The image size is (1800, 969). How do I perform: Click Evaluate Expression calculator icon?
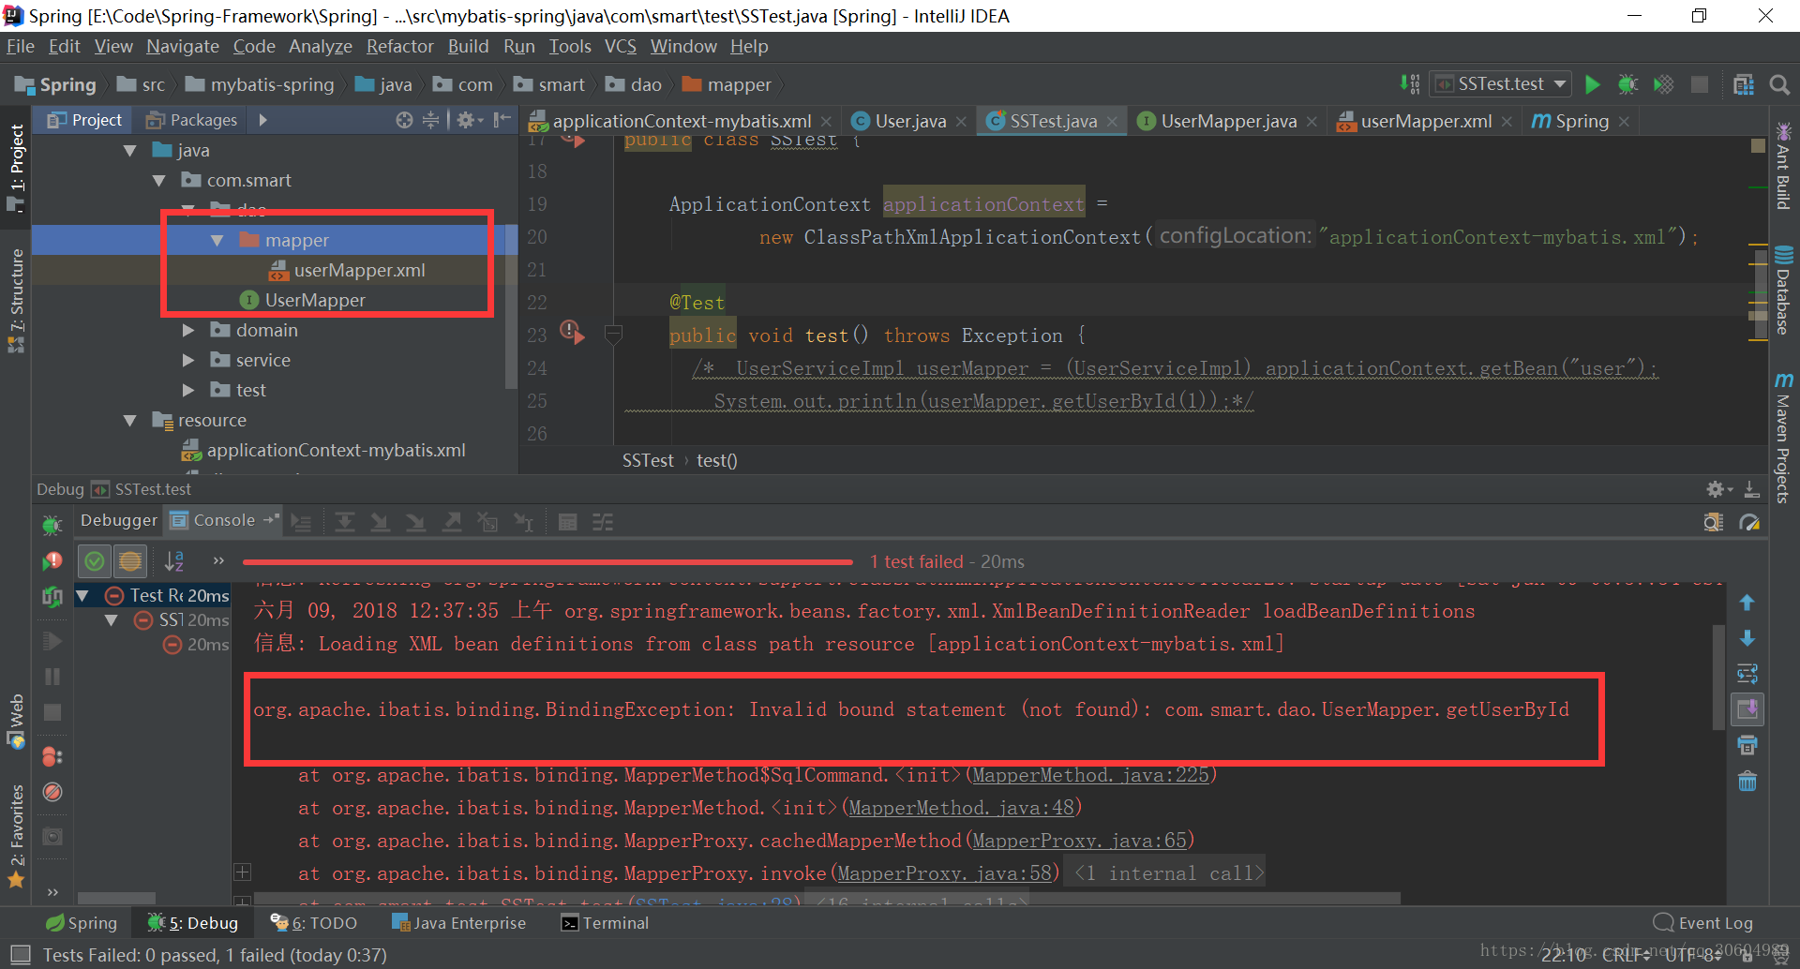coord(567,522)
